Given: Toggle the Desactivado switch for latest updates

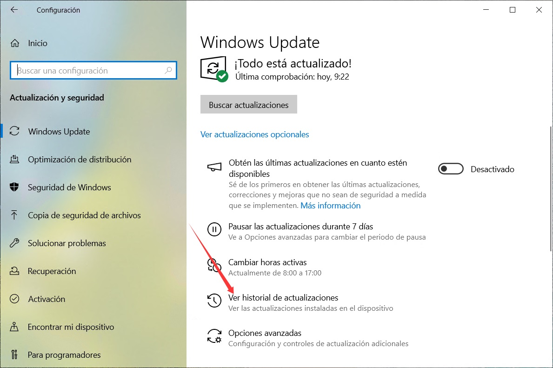Looking at the screenshot, I should tap(450, 169).
